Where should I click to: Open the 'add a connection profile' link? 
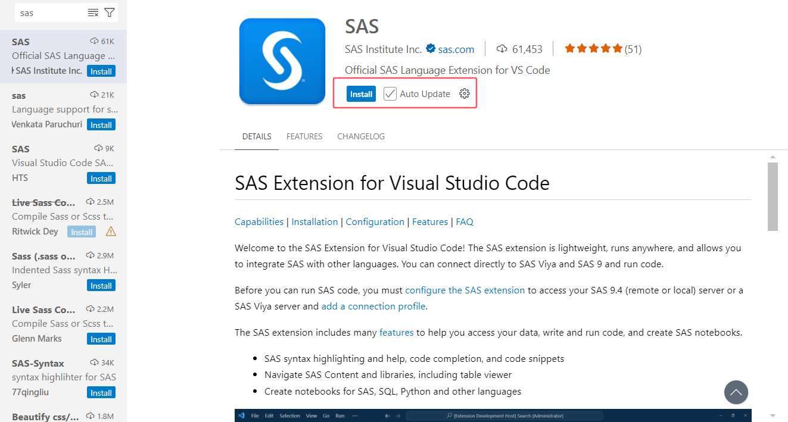[x=373, y=306]
